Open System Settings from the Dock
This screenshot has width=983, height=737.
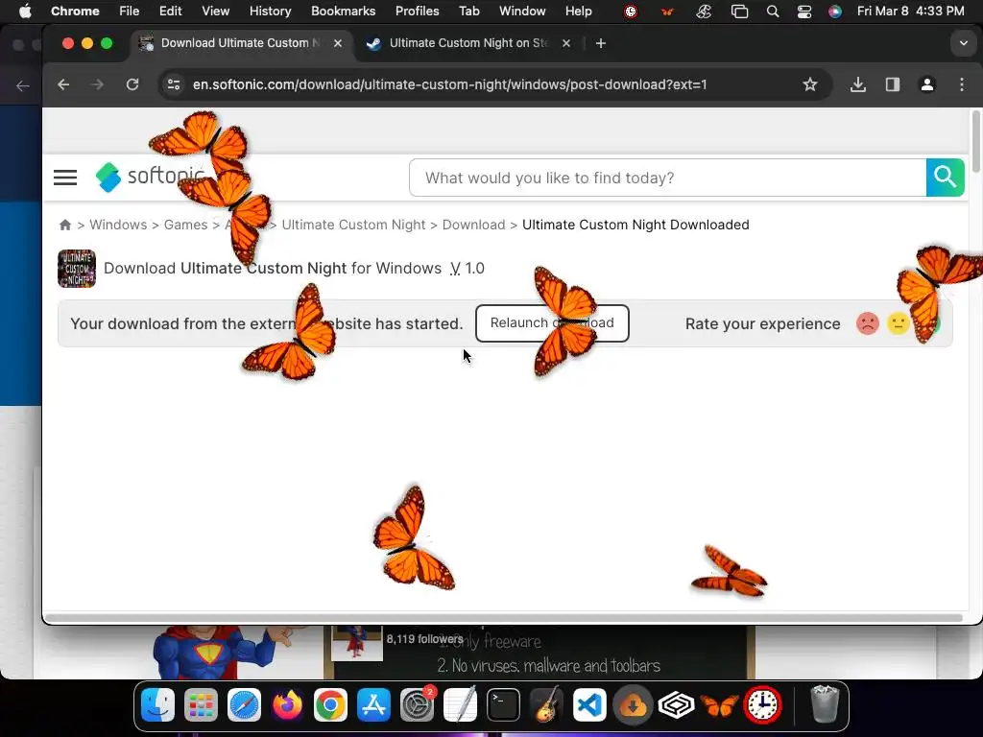[417, 705]
